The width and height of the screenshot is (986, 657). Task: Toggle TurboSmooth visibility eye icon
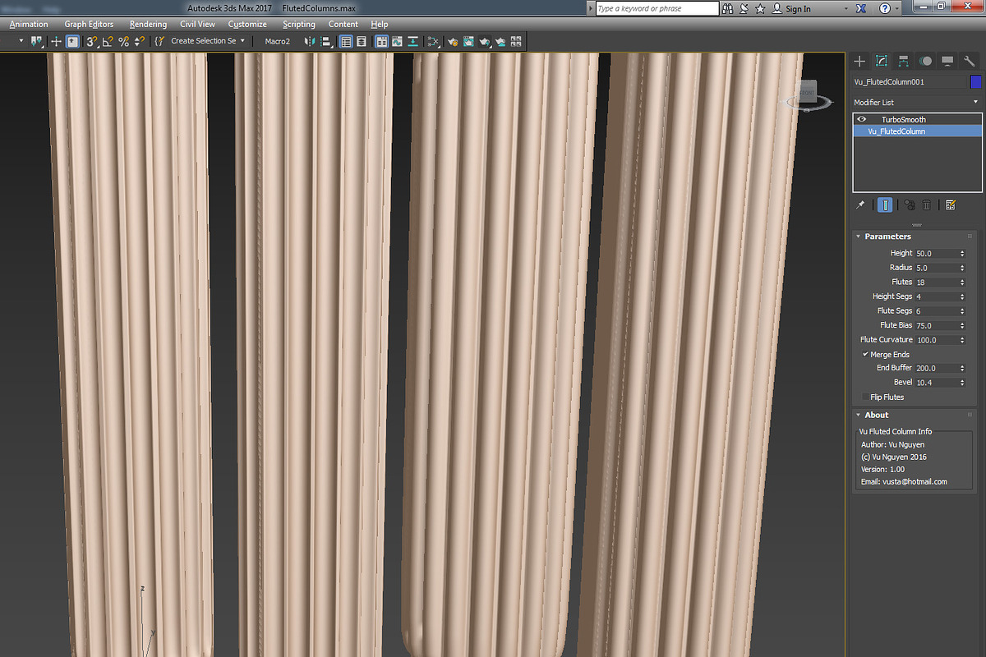[861, 119]
